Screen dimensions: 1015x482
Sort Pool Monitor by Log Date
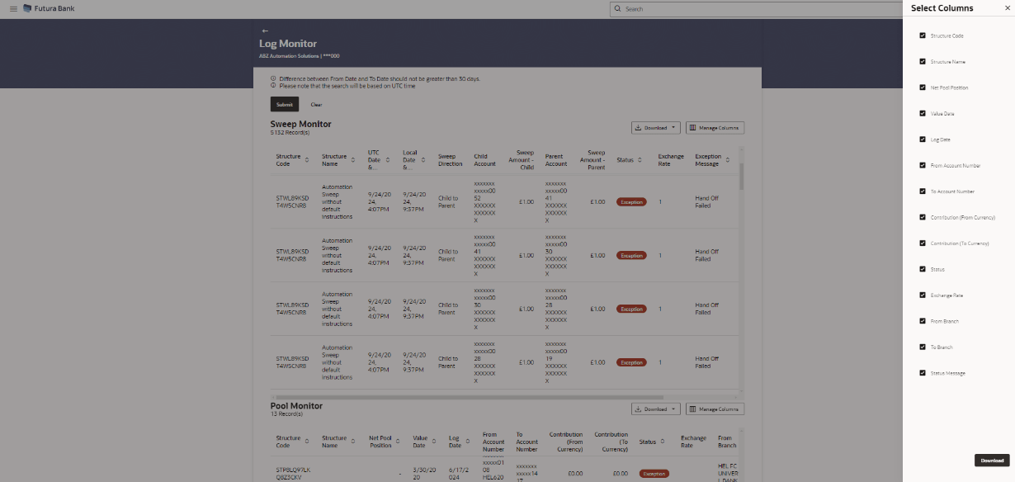[x=469, y=442]
